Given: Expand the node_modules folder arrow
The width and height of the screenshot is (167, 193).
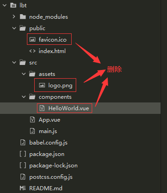Looking at the screenshot, I should [14, 16].
